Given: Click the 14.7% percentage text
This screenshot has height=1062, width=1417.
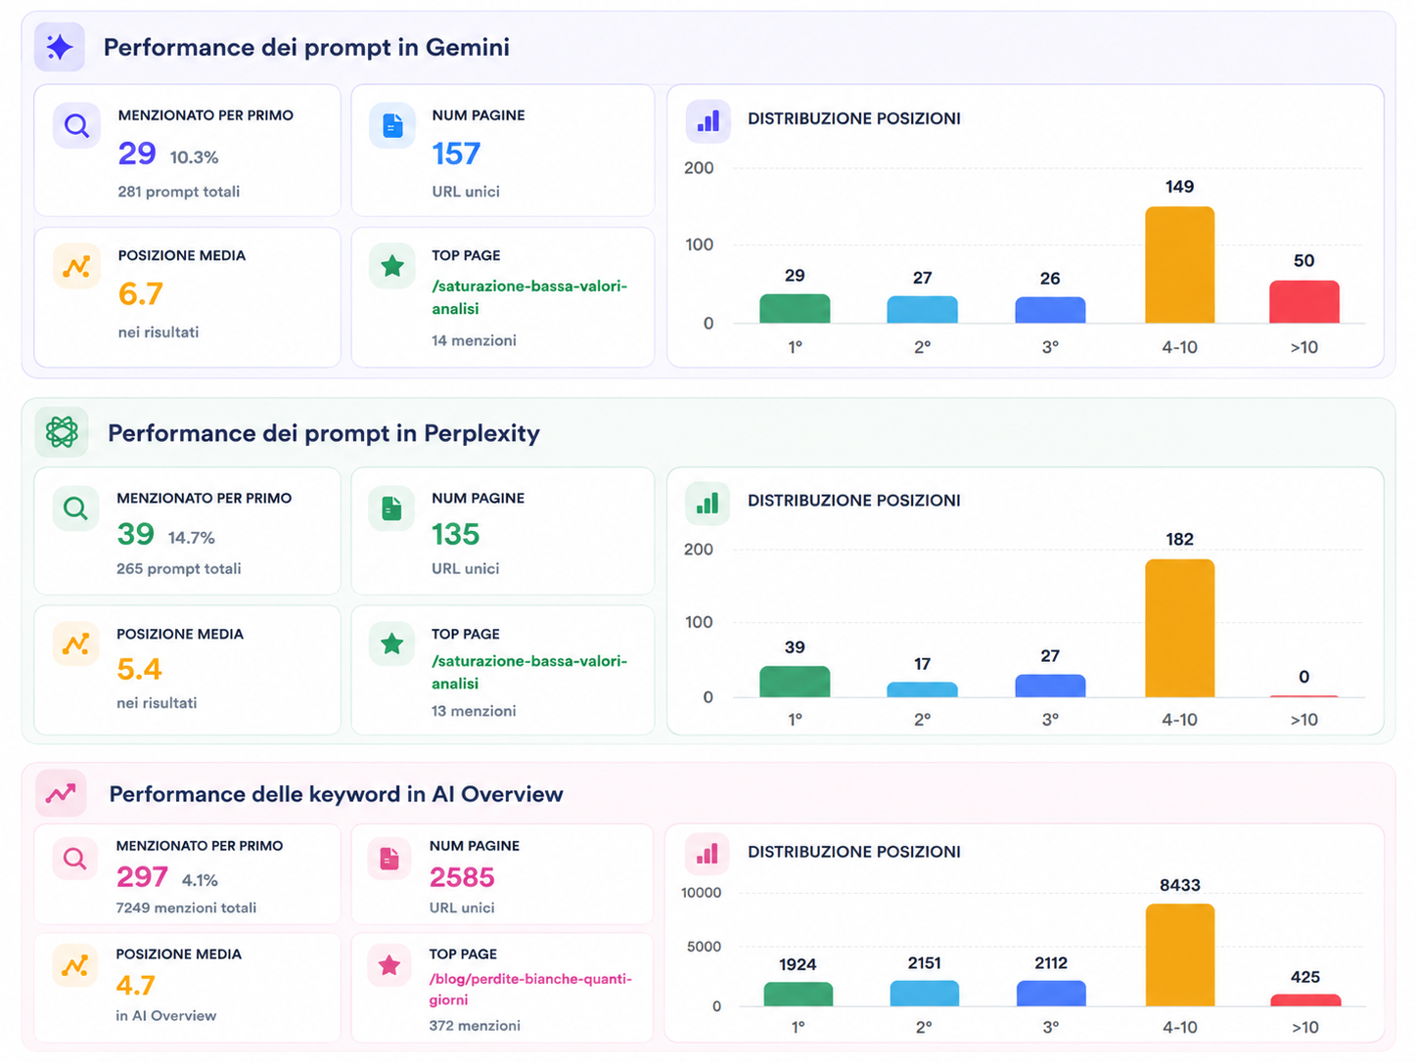Looking at the screenshot, I should click(x=191, y=538).
